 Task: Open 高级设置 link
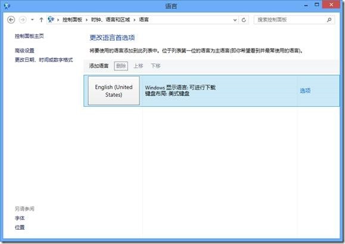click(x=24, y=51)
